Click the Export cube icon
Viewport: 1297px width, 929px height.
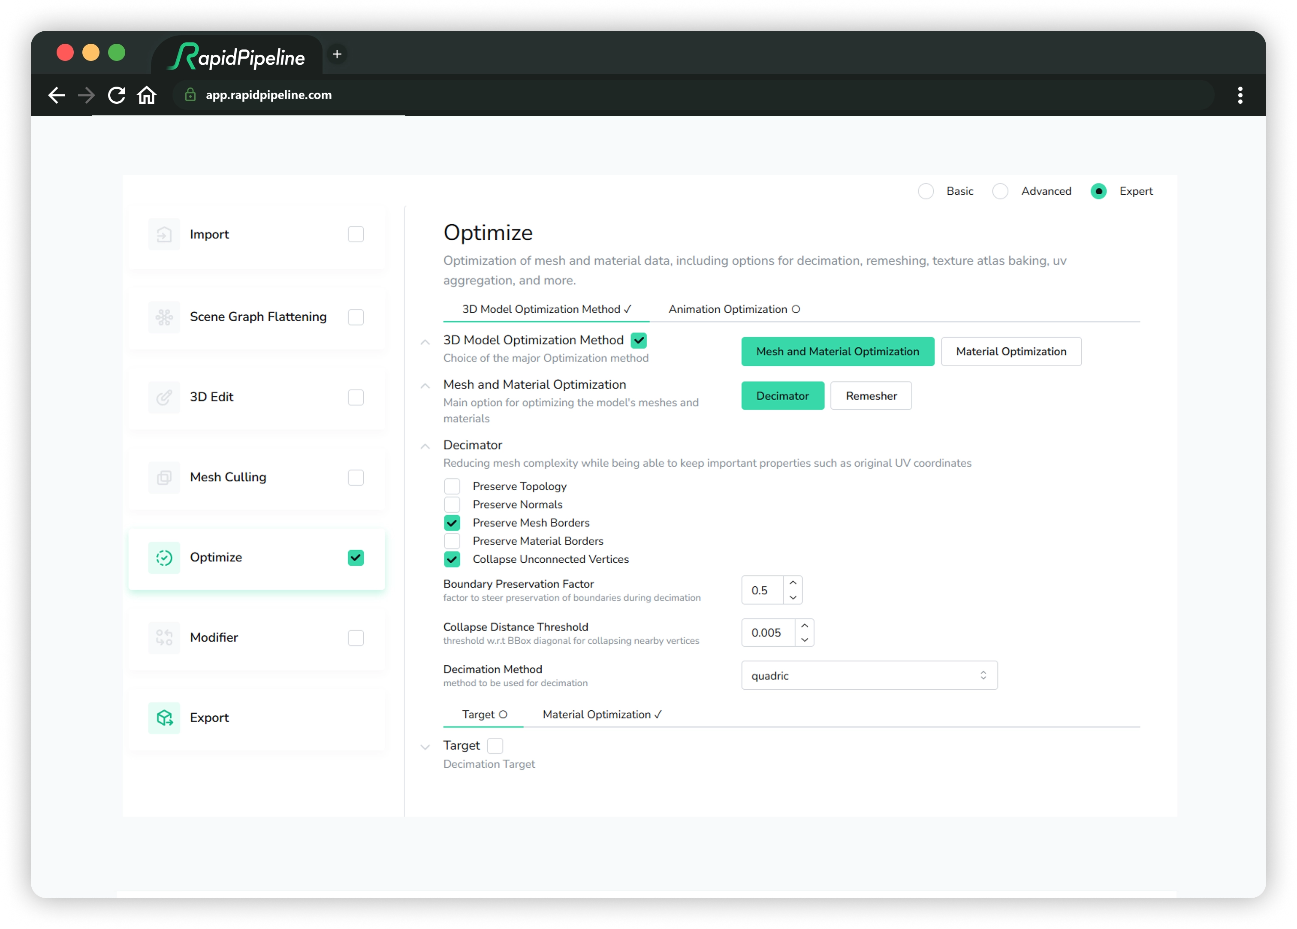[x=164, y=718]
